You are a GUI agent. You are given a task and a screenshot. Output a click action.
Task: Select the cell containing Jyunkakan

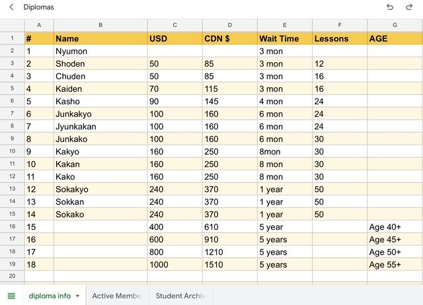click(100, 126)
